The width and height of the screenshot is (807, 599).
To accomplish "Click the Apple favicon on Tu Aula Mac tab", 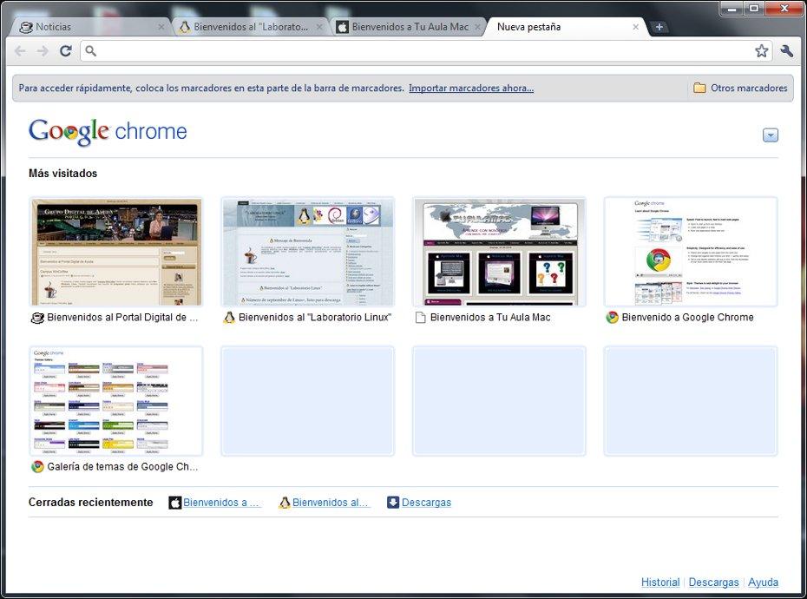I will [x=342, y=27].
